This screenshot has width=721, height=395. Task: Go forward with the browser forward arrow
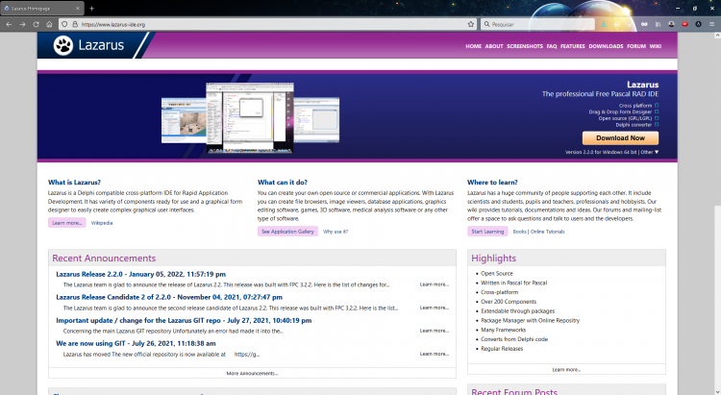tap(22, 24)
